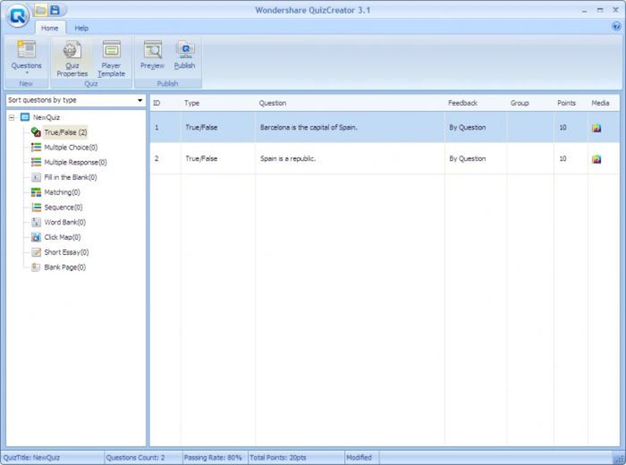Close the QuizCreator window
The height and width of the screenshot is (465, 626).
[x=616, y=10]
